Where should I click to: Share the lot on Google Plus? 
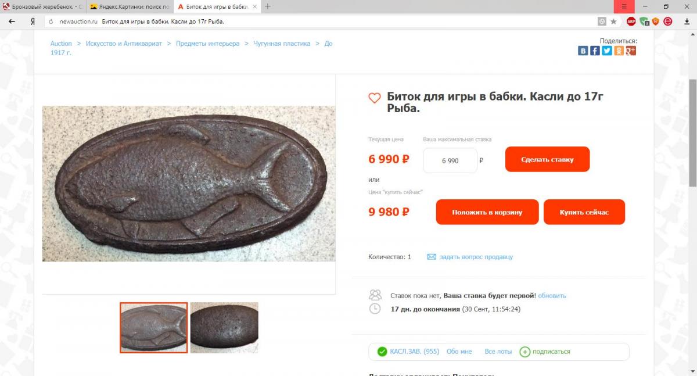(x=631, y=51)
